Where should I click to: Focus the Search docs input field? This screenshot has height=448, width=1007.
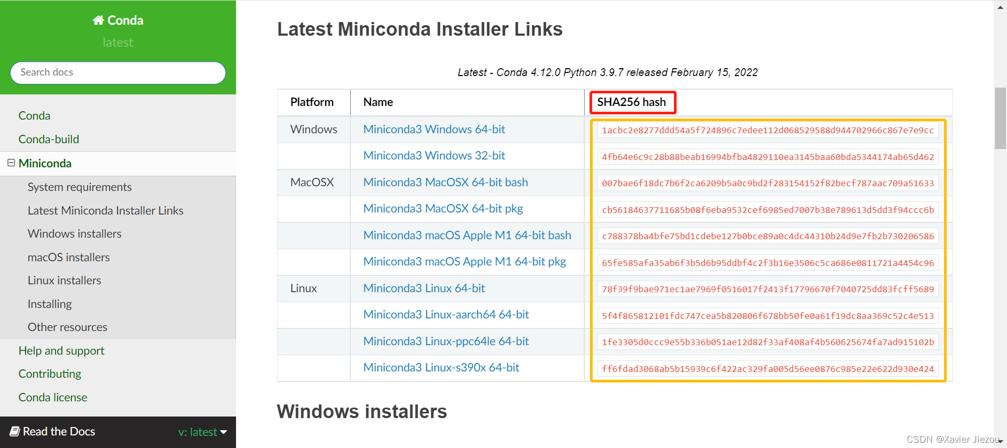click(x=118, y=72)
